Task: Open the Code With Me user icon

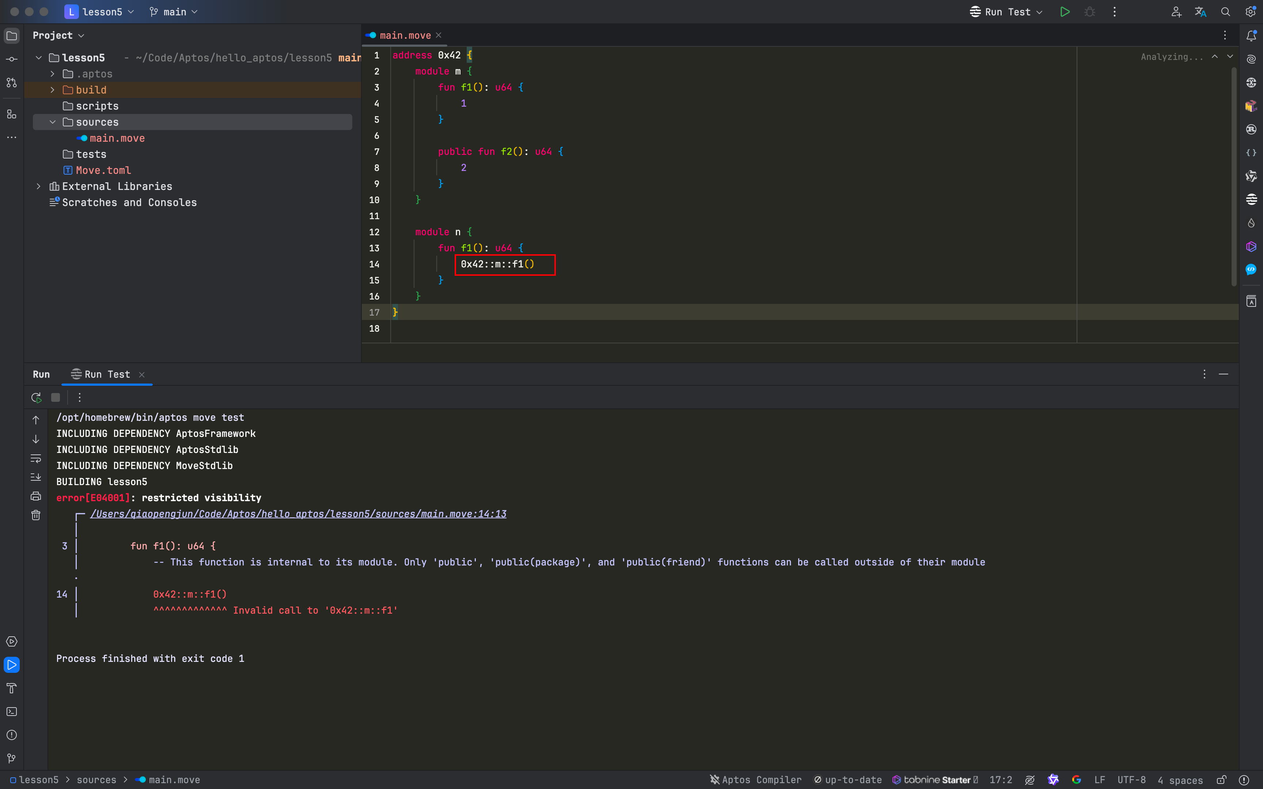Action: click(1176, 11)
